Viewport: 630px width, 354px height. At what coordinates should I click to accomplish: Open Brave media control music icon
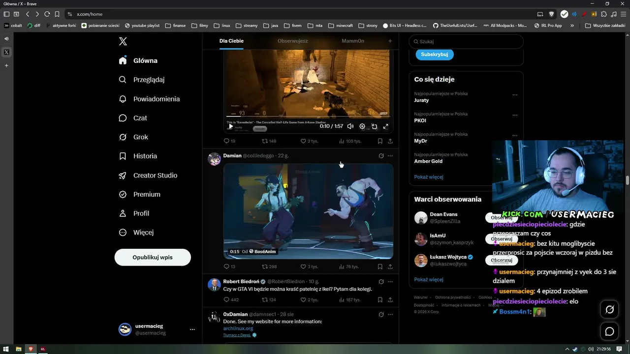pyautogui.click(x=613, y=14)
